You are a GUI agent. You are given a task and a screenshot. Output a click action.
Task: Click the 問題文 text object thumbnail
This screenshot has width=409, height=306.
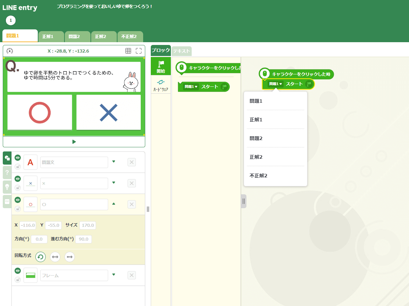31,163
